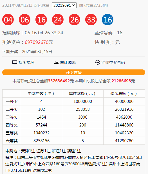Click the 中奖注数 column header
The image size is (148, 174).
(x=41, y=94)
